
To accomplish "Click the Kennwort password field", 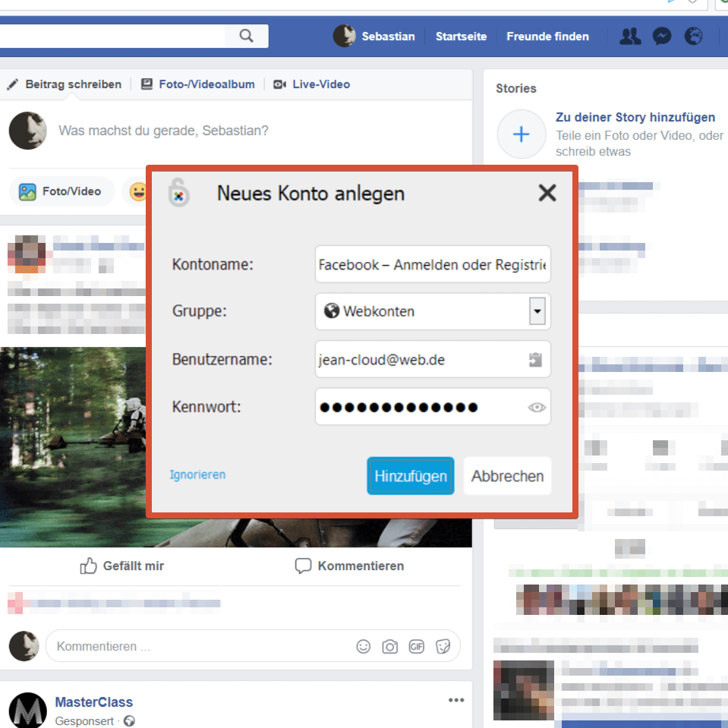I will pyautogui.click(x=433, y=407).
